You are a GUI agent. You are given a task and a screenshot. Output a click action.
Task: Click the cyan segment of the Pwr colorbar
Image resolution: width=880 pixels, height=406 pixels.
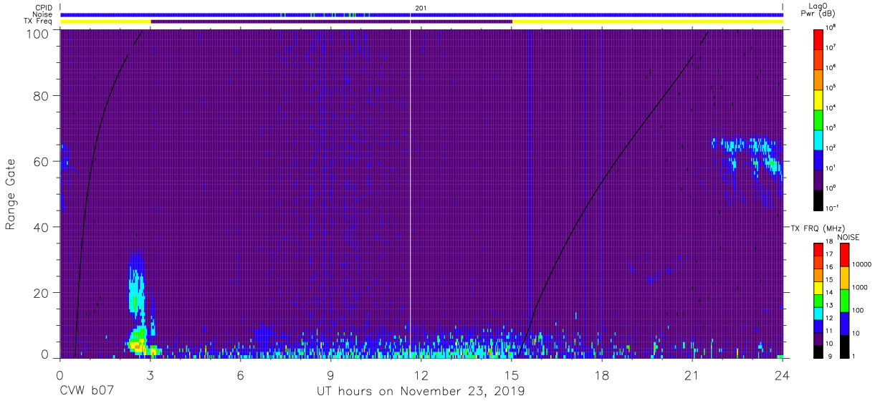pos(818,138)
